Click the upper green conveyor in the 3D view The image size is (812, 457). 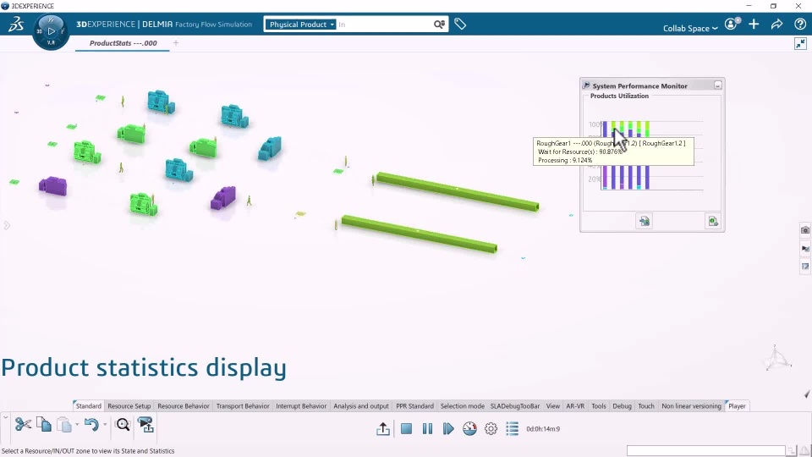(458, 192)
